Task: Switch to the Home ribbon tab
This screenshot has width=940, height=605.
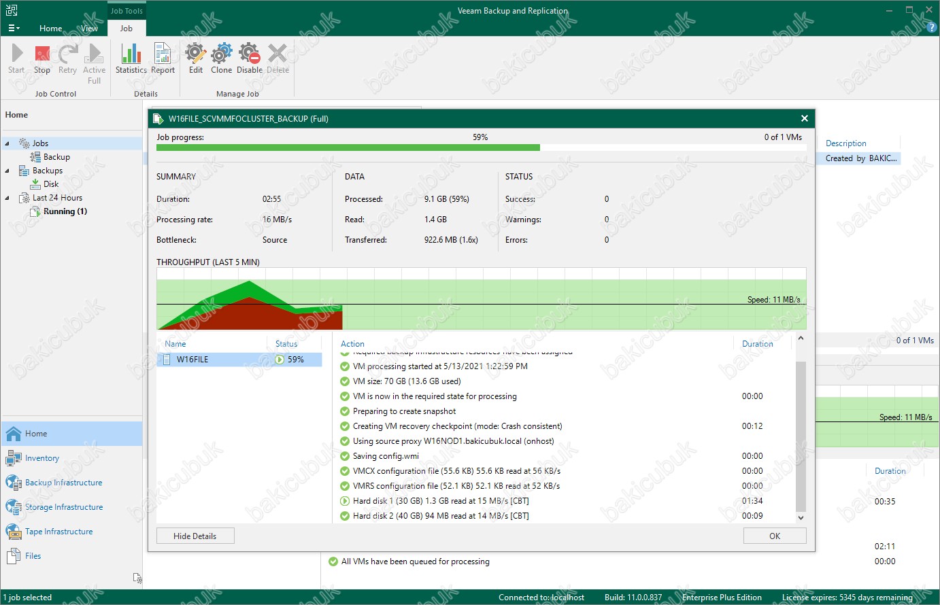Action: pyautogui.click(x=51, y=29)
